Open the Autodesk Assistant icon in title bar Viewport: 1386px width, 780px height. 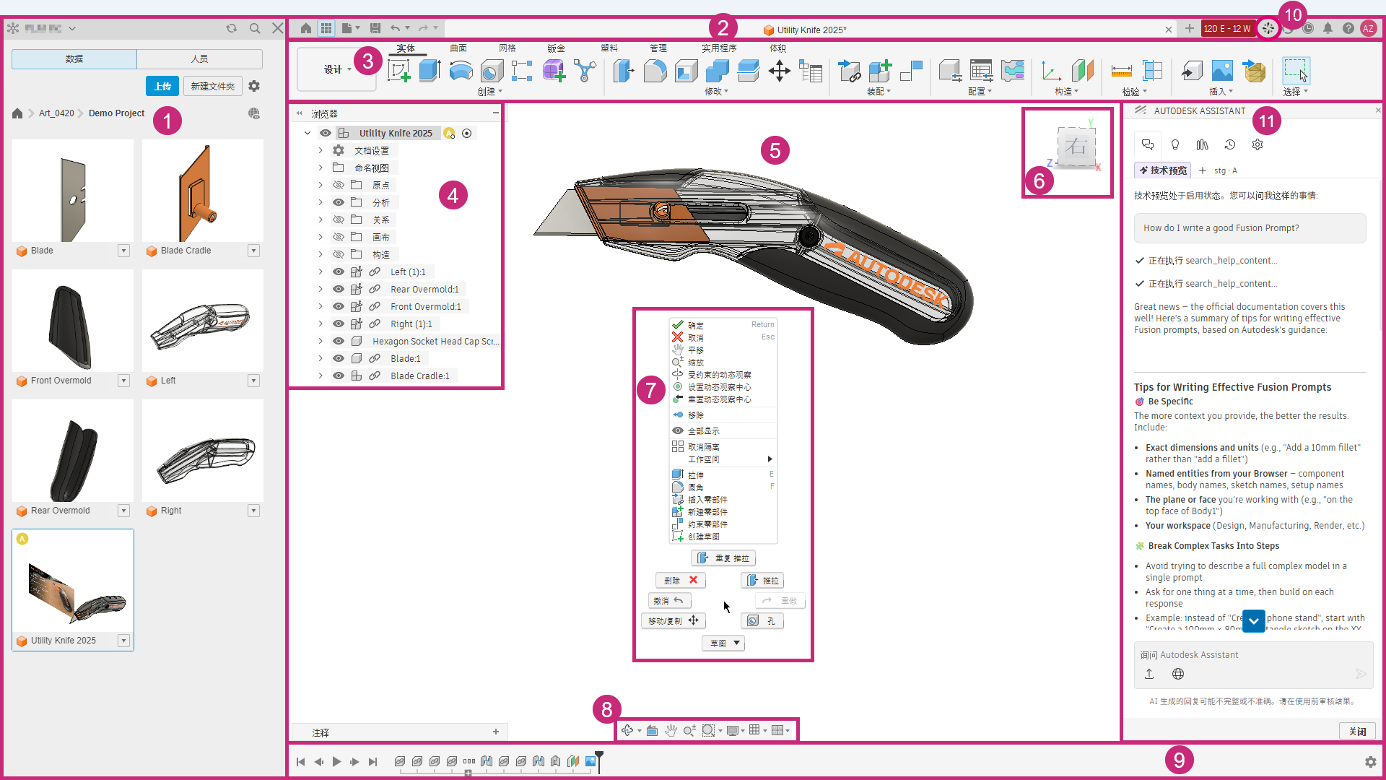click(1268, 28)
